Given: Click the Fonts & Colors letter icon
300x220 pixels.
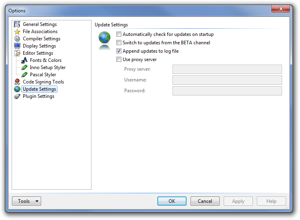Looking at the screenshot, I should 24,60.
